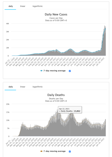112x157 pixels.
Task: Click the 4M y-axis label on cases chart
Action: point(7,24)
